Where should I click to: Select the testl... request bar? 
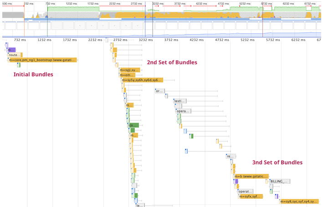coord(180,101)
